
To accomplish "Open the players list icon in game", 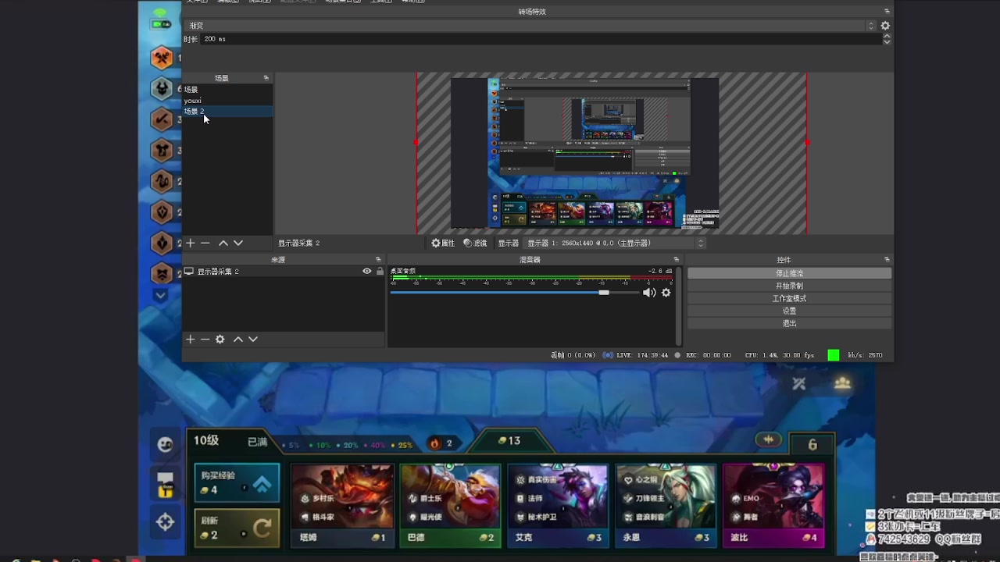I will click(842, 383).
